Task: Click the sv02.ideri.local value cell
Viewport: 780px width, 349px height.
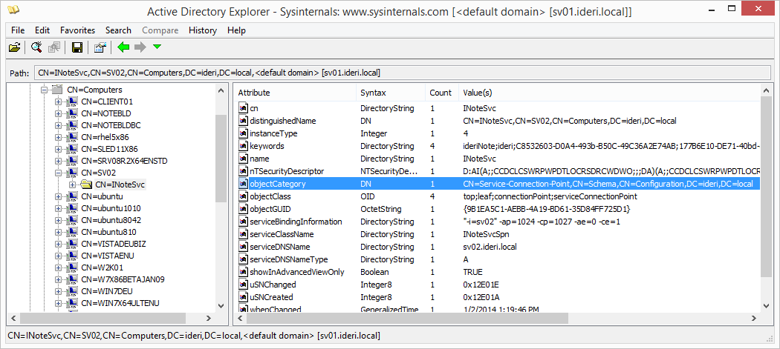Action: 491,247
